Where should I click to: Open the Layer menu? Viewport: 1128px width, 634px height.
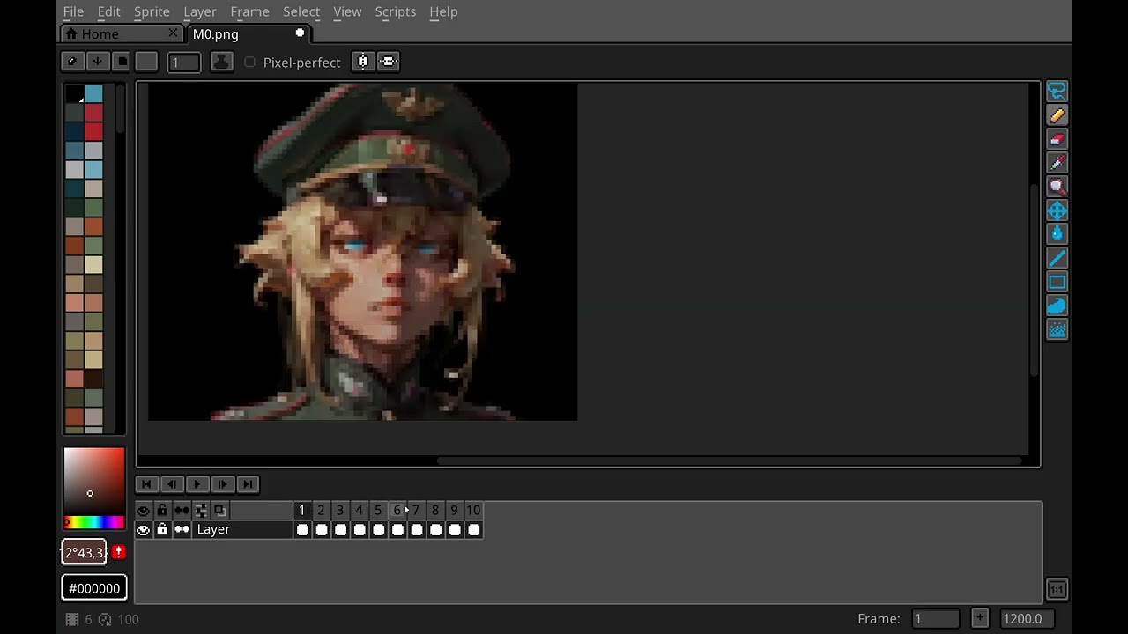point(200,11)
